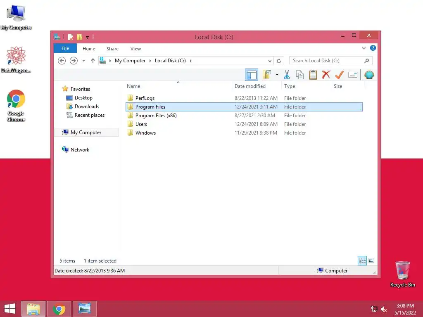The height and width of the screenshot is (317, 423).
Task: Click the blue Help question mark
Action: 373,48
